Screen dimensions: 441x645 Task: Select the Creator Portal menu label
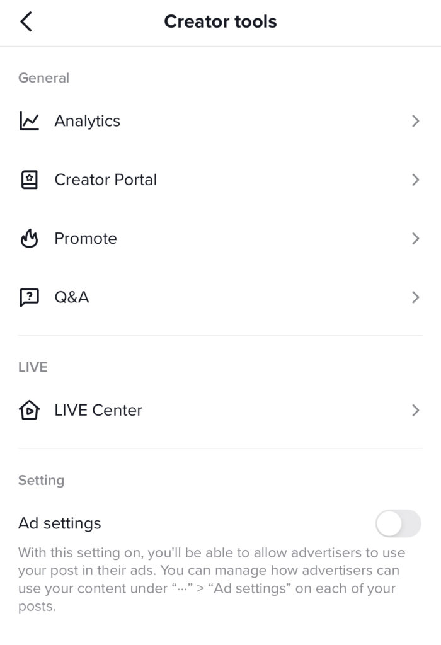coord(106,180)
